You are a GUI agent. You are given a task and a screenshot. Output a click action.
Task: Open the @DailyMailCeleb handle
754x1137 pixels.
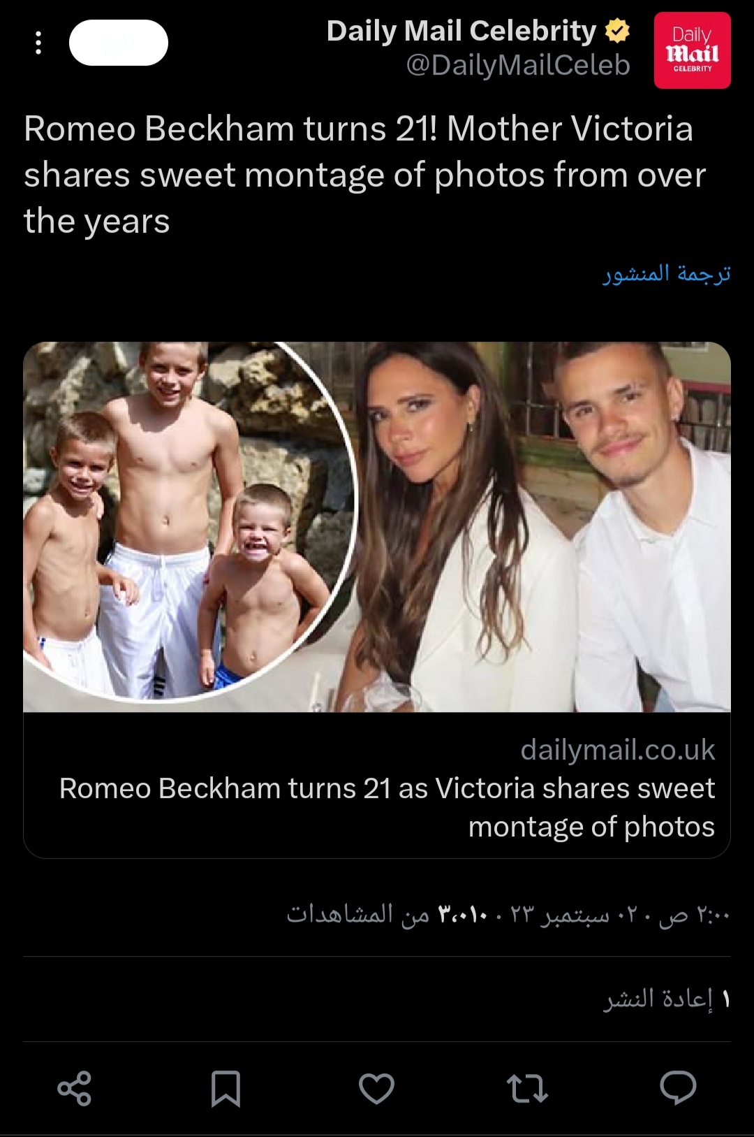[x=518, y=65]
